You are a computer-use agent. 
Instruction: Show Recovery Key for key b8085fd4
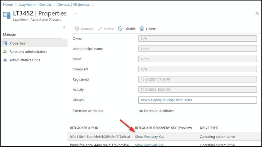[149, 145]
